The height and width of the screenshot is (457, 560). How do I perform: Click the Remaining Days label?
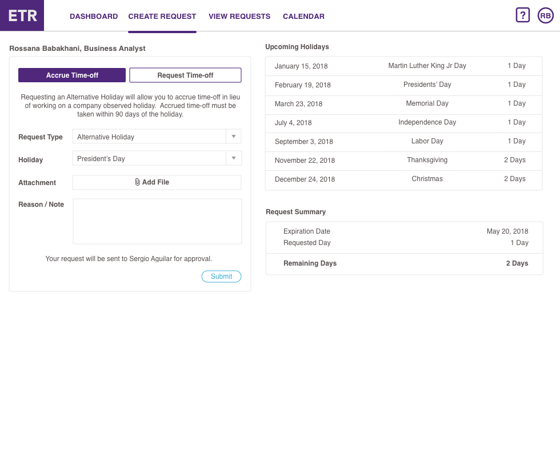[x=310, y=263]
